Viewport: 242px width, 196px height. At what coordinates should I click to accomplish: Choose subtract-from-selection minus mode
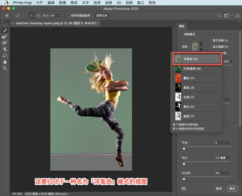(38, 16)
